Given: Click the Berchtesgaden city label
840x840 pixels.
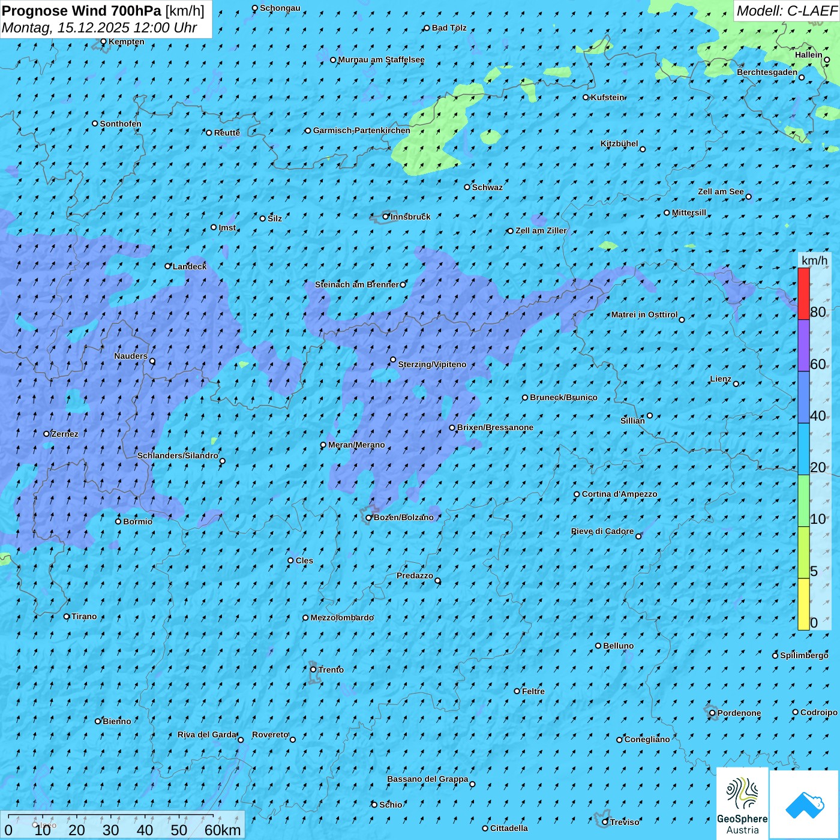Looking at the screenshot, I should point(767,72).
